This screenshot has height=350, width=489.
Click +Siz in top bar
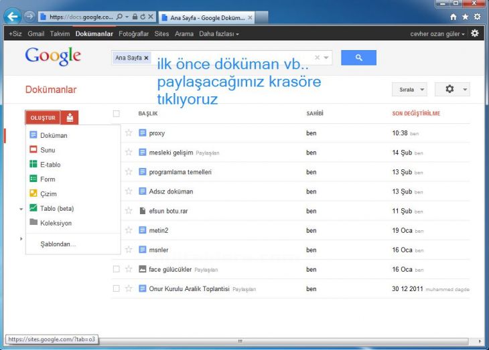(x=15, y=33)
